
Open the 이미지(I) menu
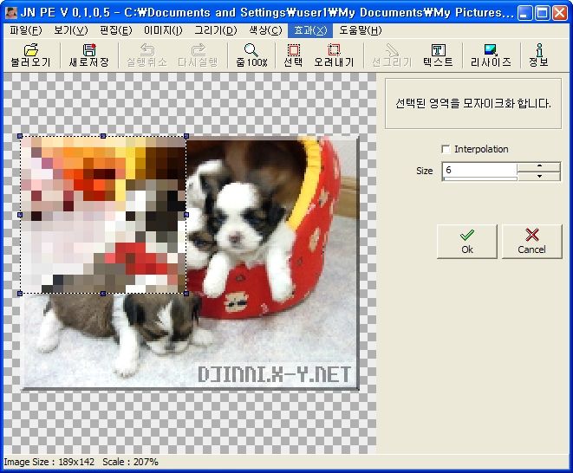pyautogui.click(x=163, y=30)
